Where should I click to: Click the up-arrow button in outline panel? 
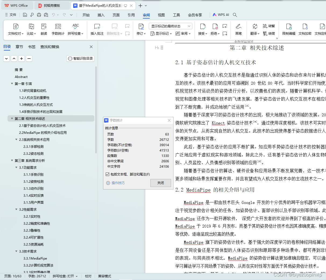(14, 59)
